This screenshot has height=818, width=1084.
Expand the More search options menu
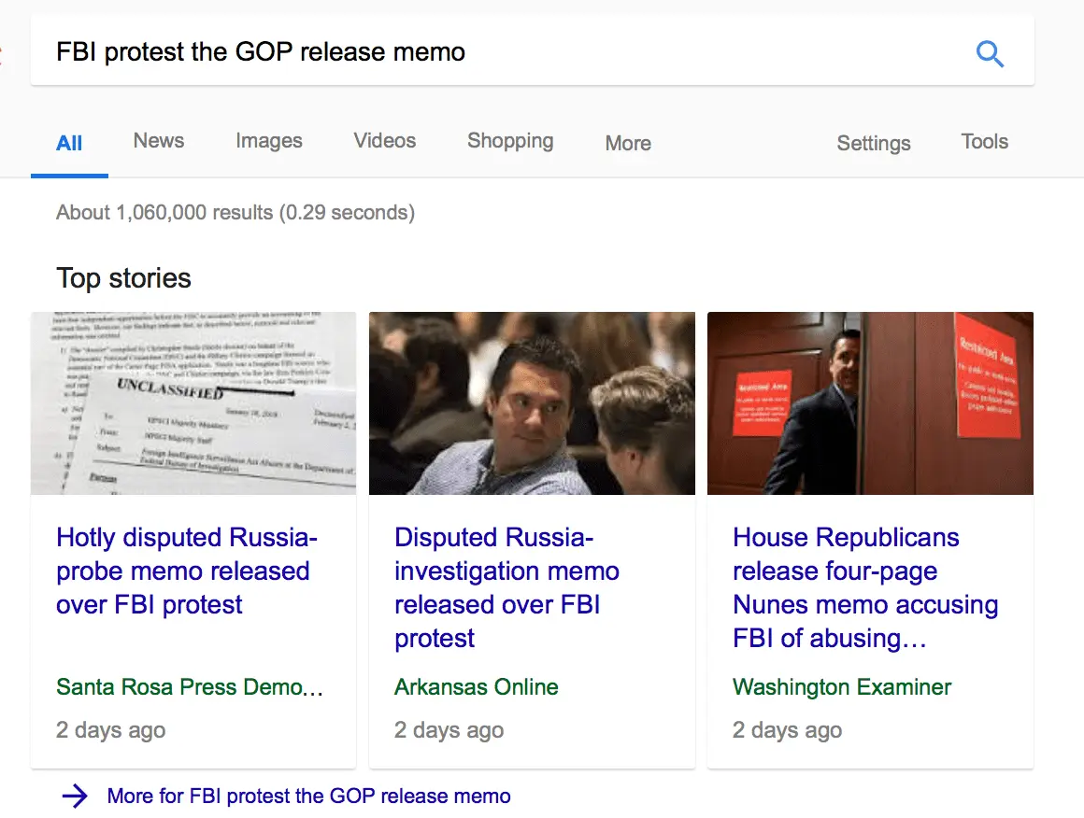628,143
